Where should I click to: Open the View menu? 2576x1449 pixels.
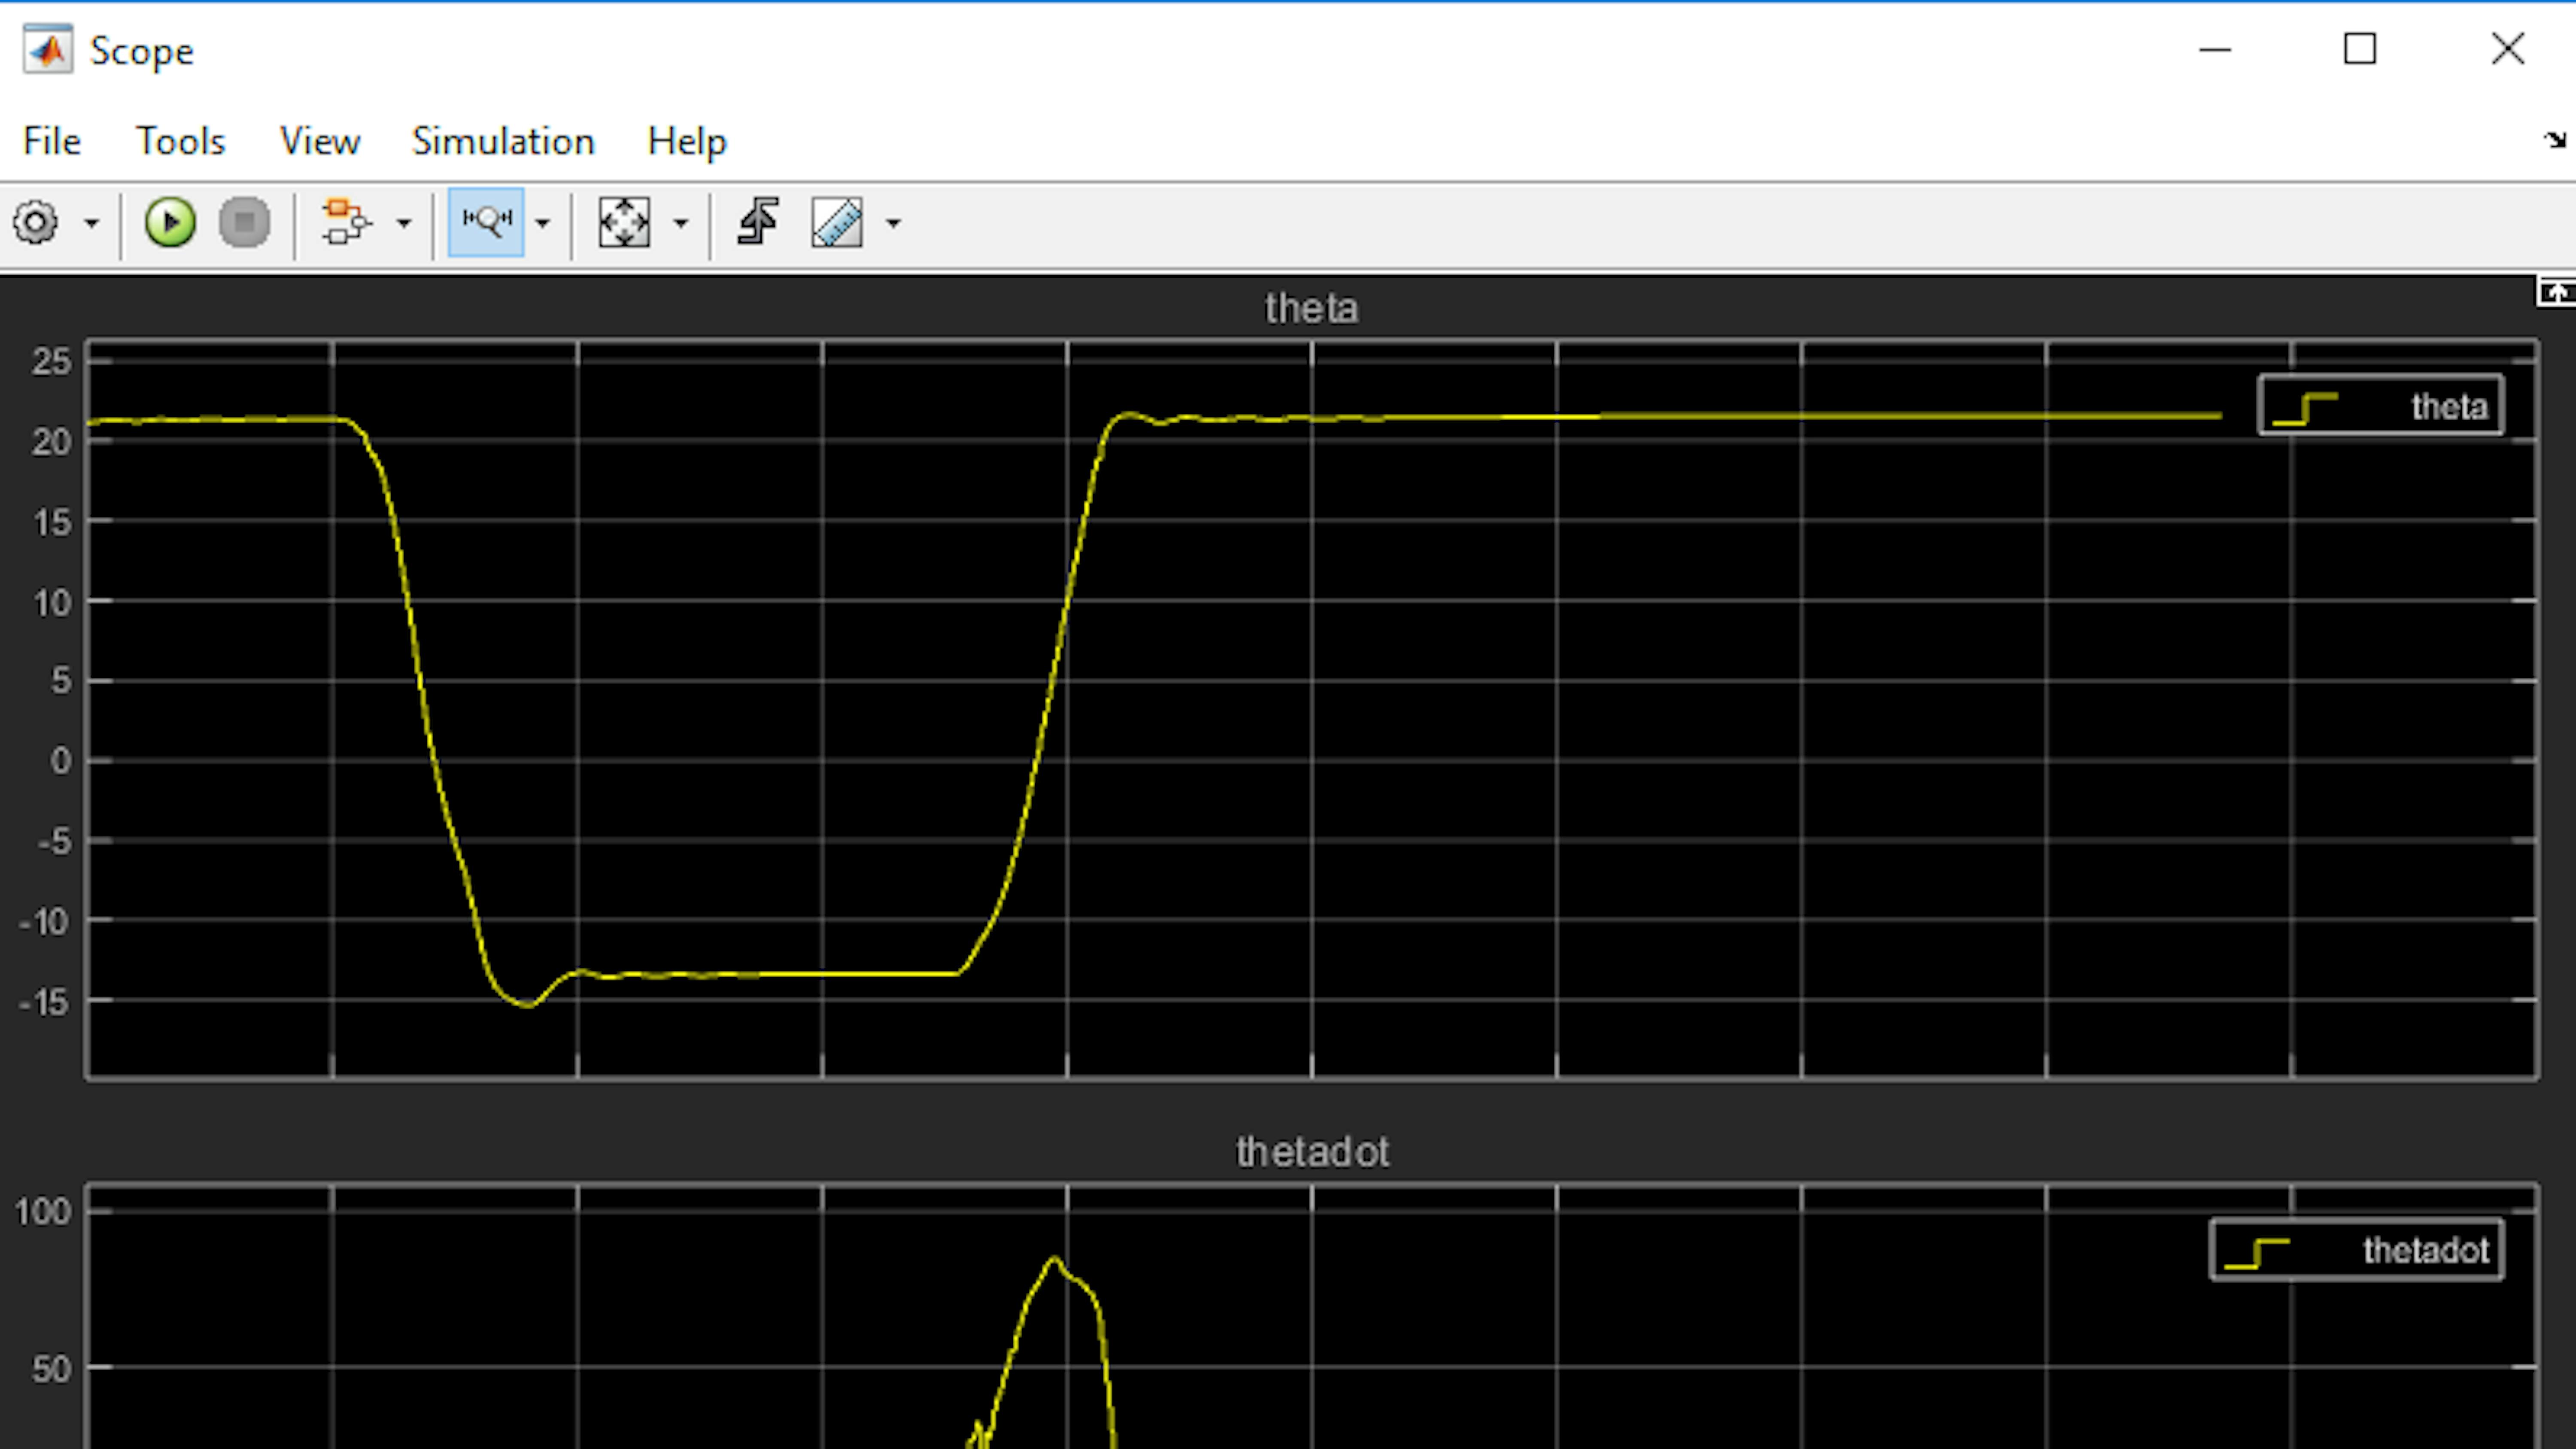(x=320, y=141)
